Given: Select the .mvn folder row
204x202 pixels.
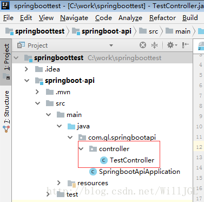Looking at the screenshot, I should click(102, 92).
